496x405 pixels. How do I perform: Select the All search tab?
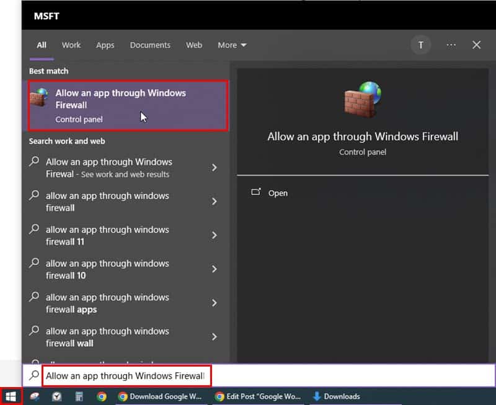(42, 45)
